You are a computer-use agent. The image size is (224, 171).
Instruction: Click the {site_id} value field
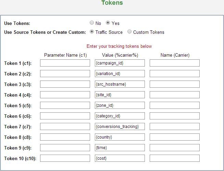[120, 95]
